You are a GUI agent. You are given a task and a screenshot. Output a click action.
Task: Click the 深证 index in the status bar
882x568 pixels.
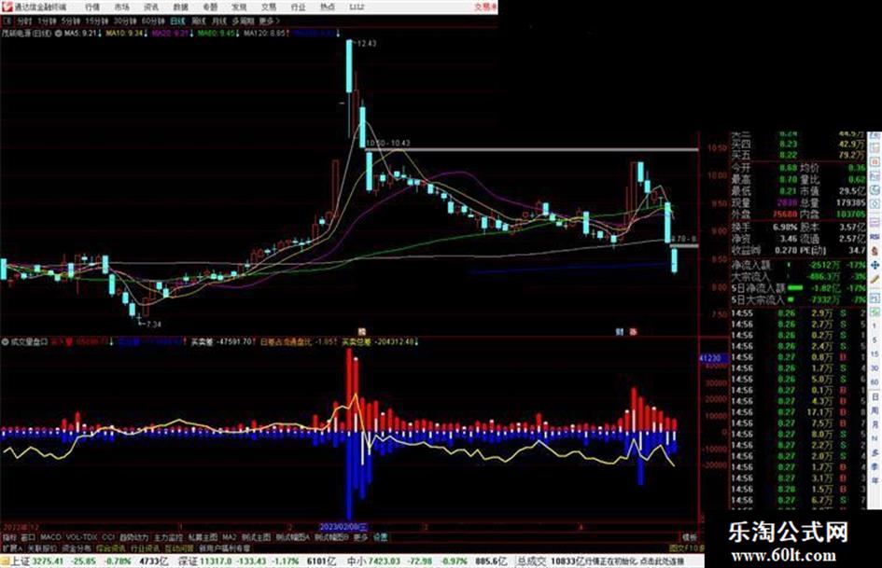pyautogui.click(x=188, y=561)
